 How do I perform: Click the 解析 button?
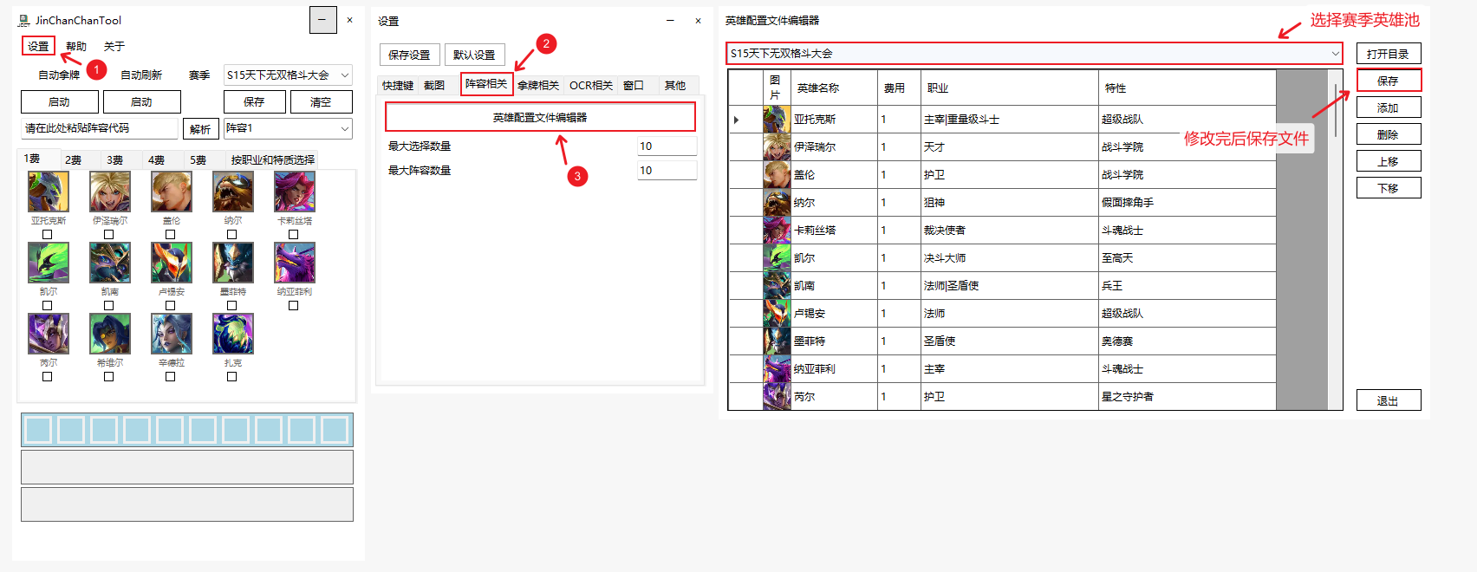pos(200,129)
